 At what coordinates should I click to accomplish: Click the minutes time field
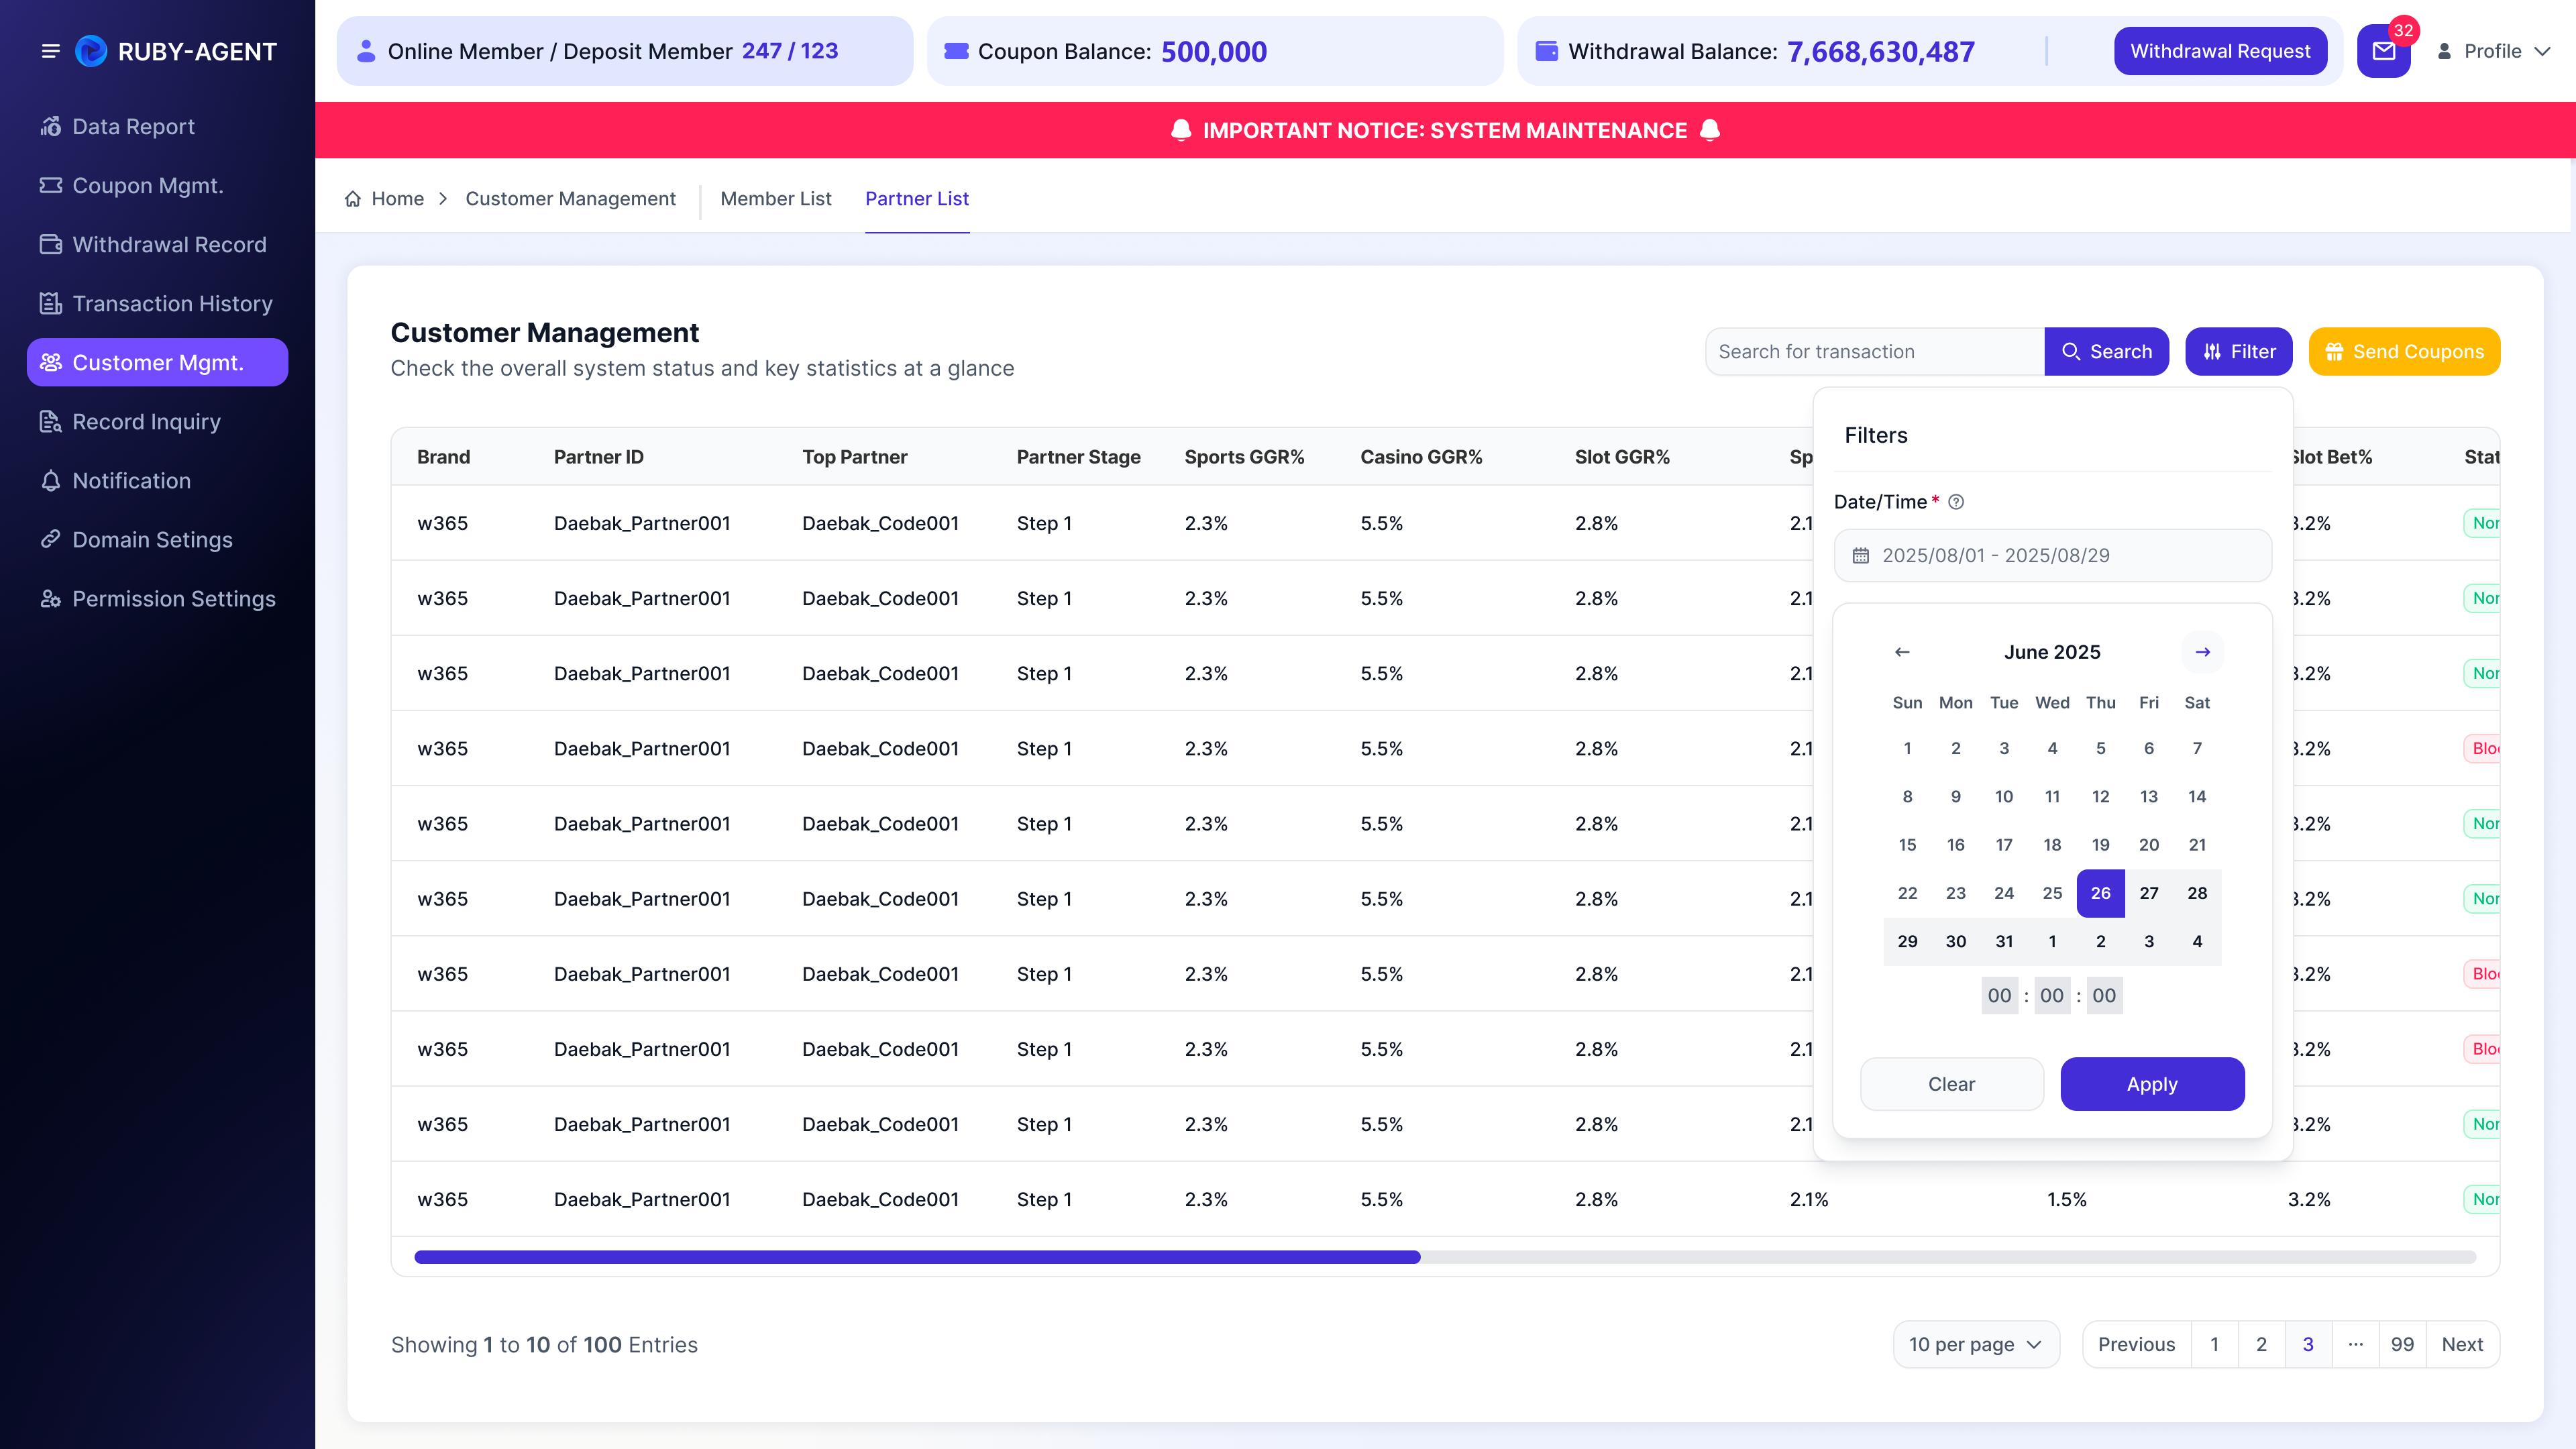coord(2051,996)
